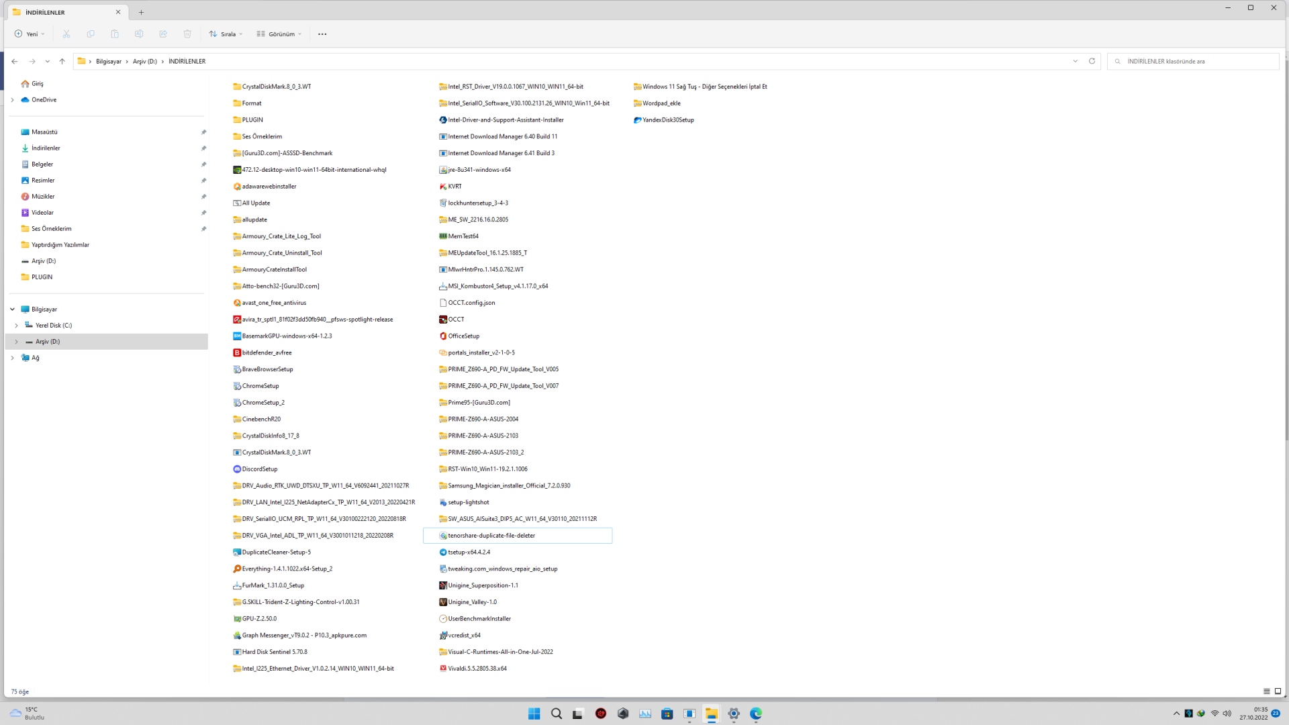1289x725 pixels.
Task: Open Microsoft Edge from the taskbar
Action: pyautogui.click(x=756, y=714)
